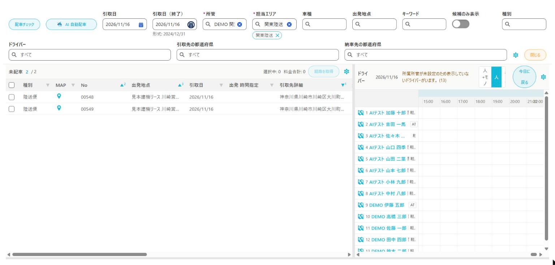
Task: Click the 未配車 table horizontal scrollbar
Action: [x=79, y=254]
